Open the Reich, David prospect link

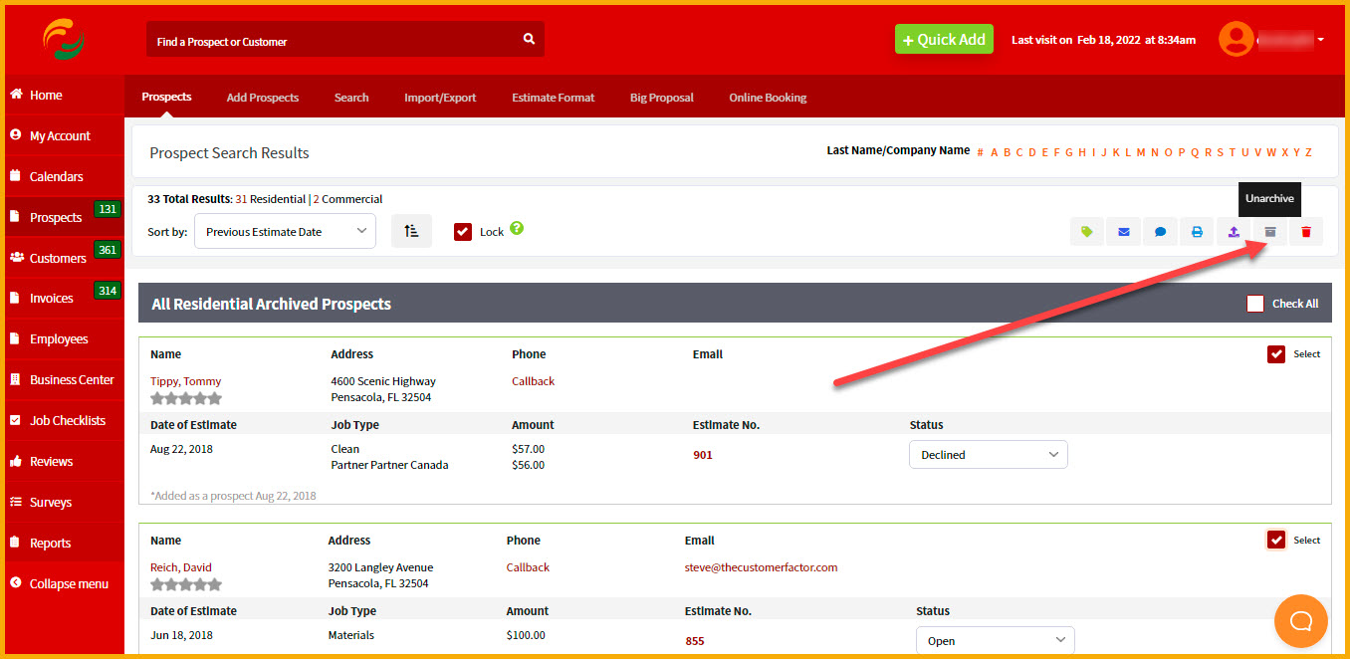pyautogui.click(x=181, y=567)
